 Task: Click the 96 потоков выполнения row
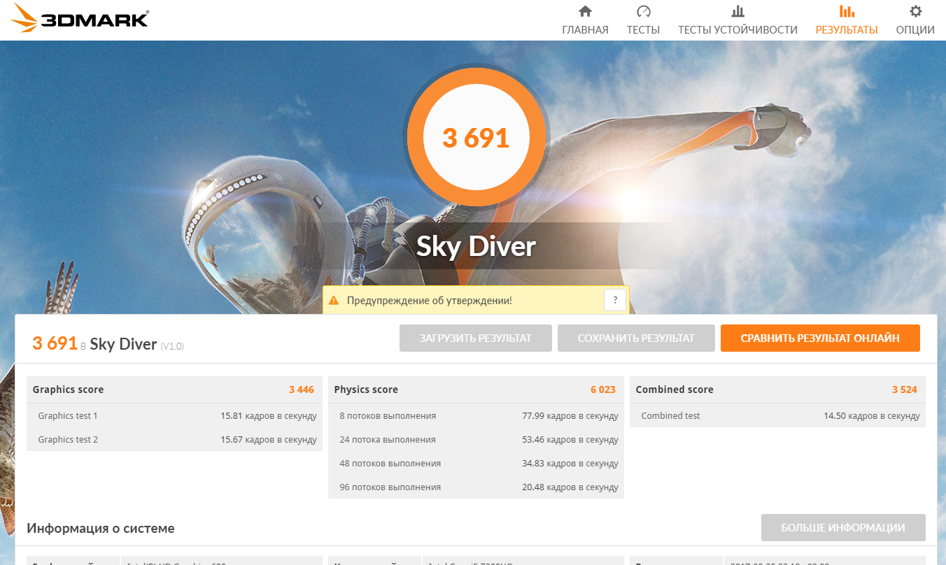click(x=476, y=487)
